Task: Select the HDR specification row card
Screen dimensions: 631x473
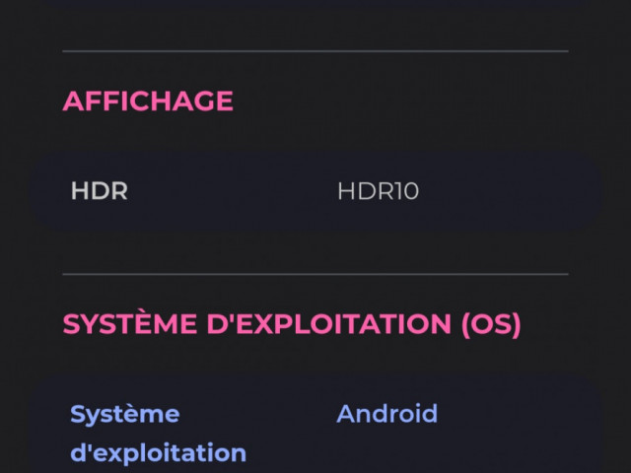Action: pos(315,191)
